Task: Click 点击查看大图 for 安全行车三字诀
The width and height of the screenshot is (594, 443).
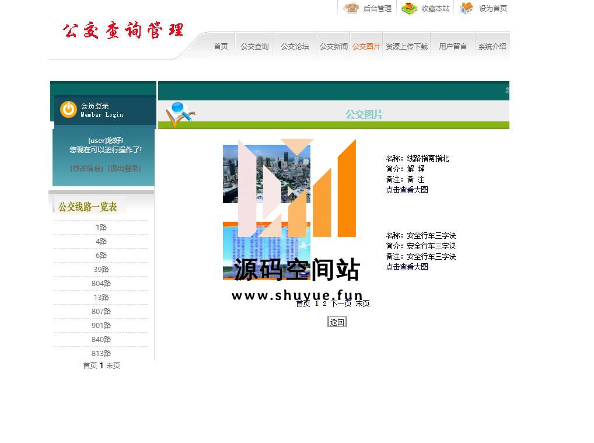Action: pyautogui.click(x=407, y=267)
